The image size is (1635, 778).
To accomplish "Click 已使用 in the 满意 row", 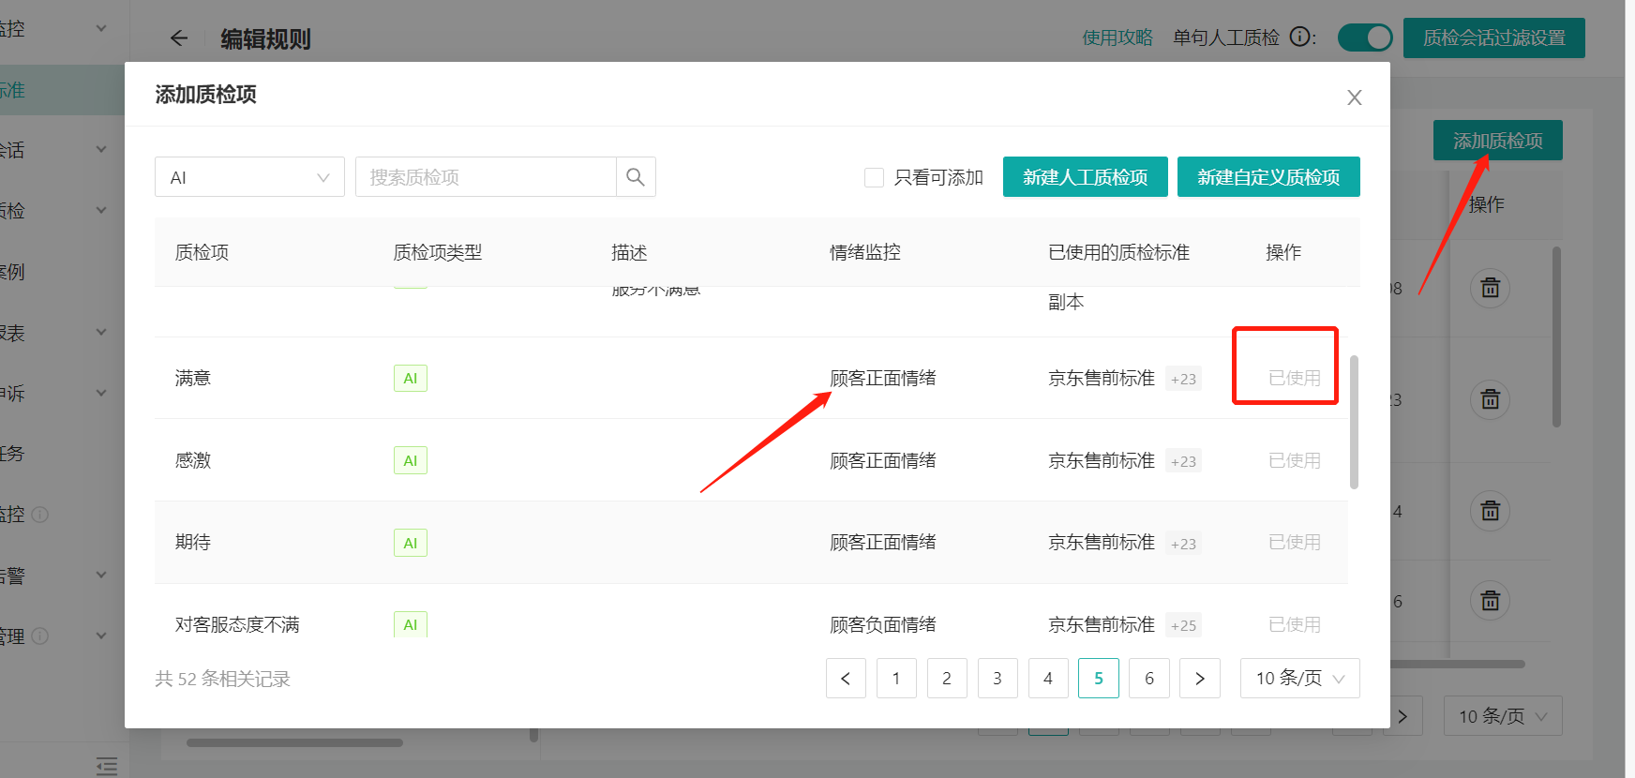I will 1295,378.
